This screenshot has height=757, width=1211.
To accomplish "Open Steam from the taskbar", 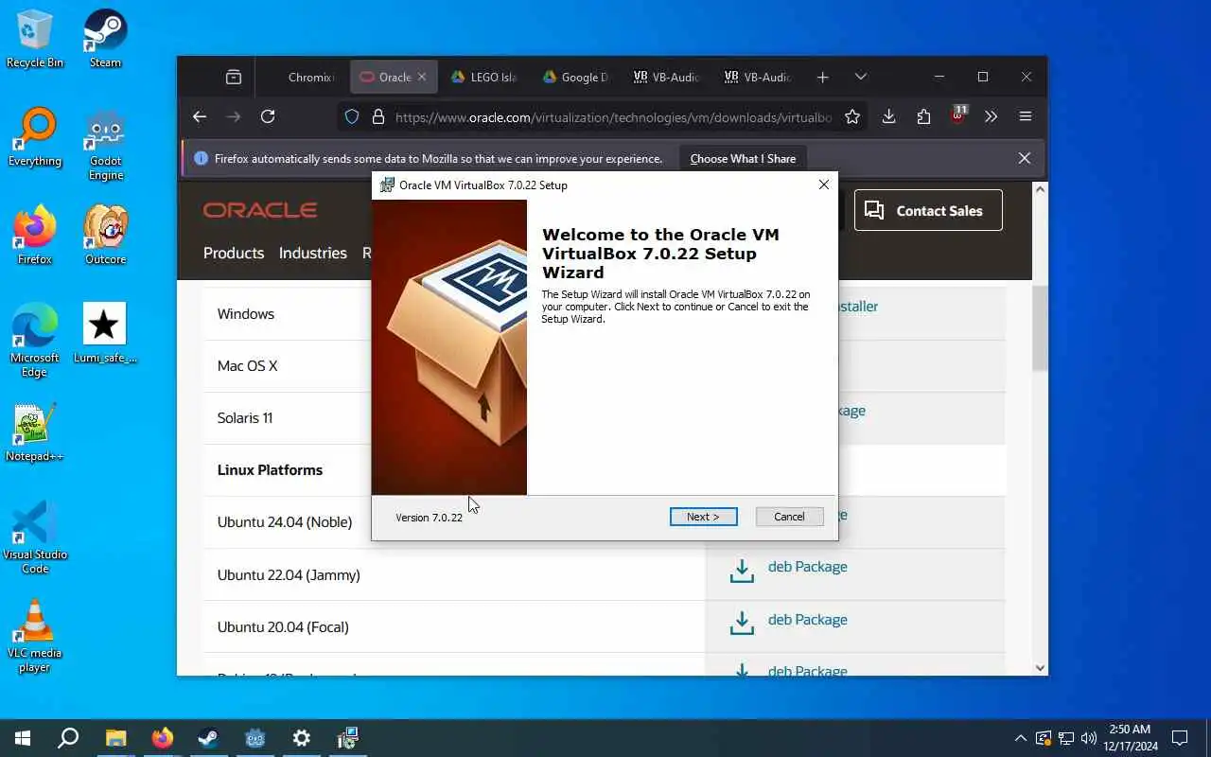I will pos(208,738).
